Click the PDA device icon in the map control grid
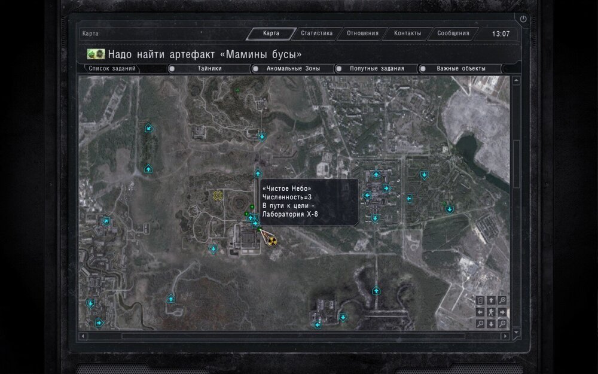598x374 pixels. point(480,301)
